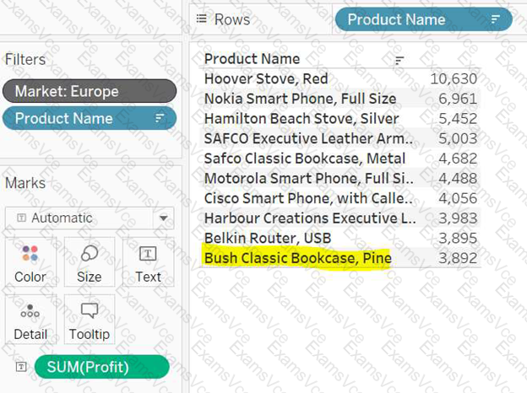This screenshot has height=393, width=527.
Task: Select the Market: Europe filter pill
Action: [x=90, y=91]
